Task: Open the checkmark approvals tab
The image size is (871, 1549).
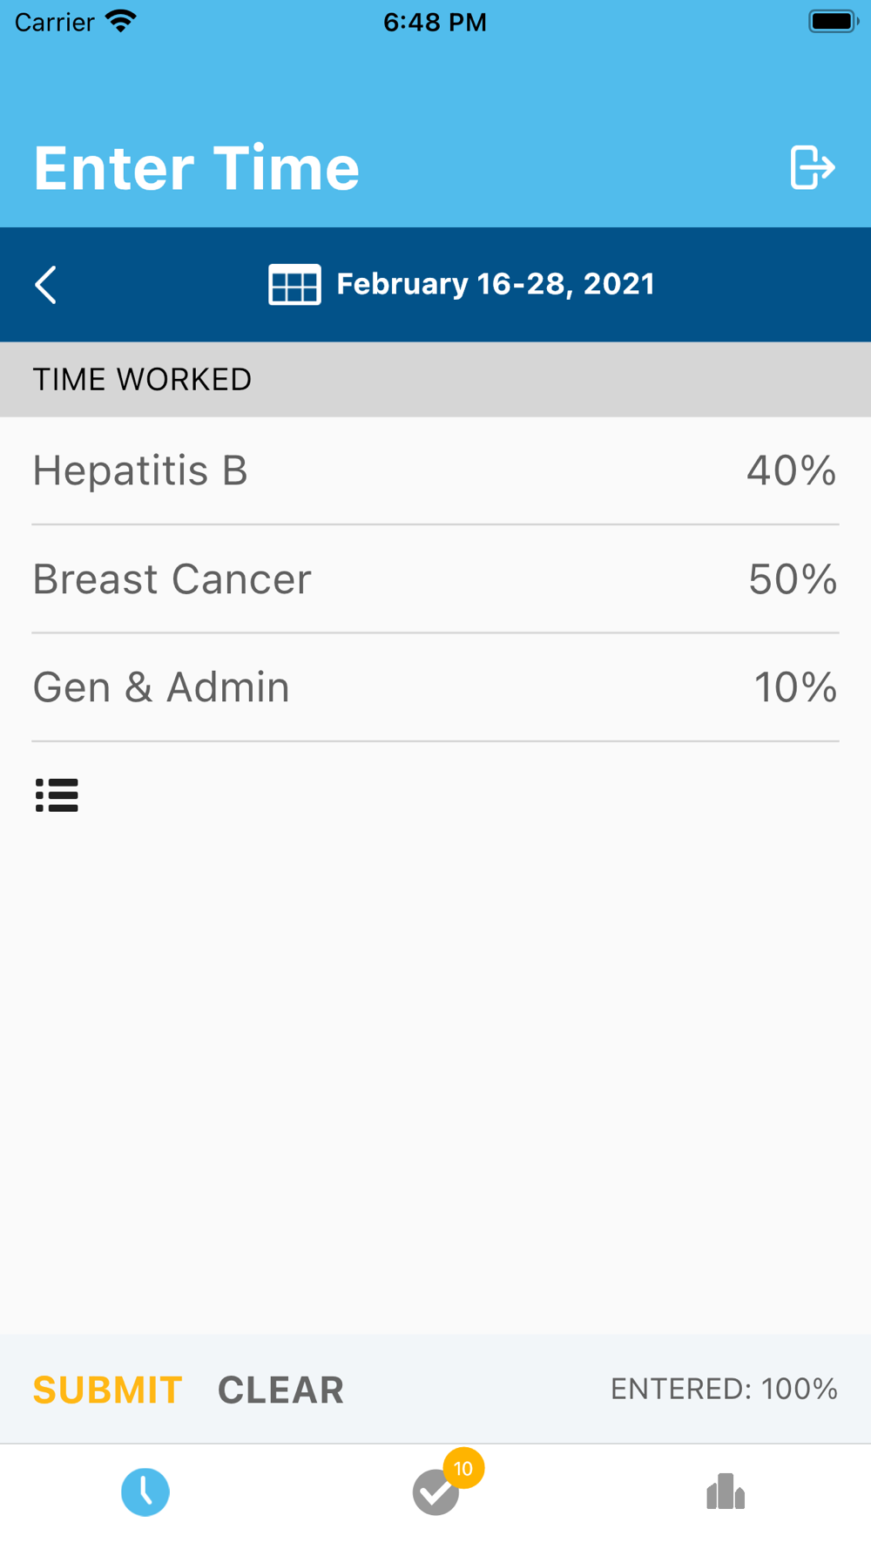Action: point(435,1493)
